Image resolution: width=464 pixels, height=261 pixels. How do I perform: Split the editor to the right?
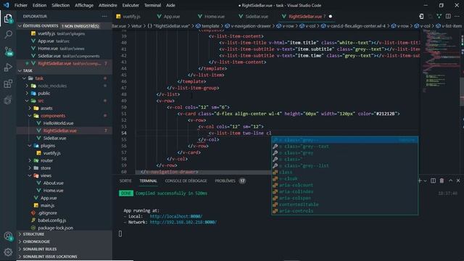point(448,16)
